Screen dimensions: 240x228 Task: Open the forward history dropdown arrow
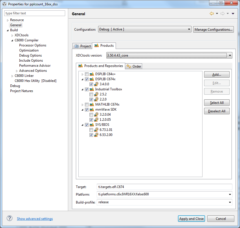tap(228, 14)
